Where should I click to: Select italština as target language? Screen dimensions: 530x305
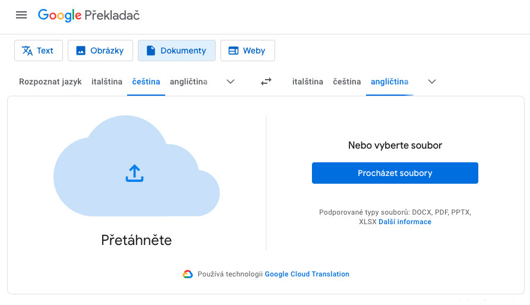click(308, 81)
